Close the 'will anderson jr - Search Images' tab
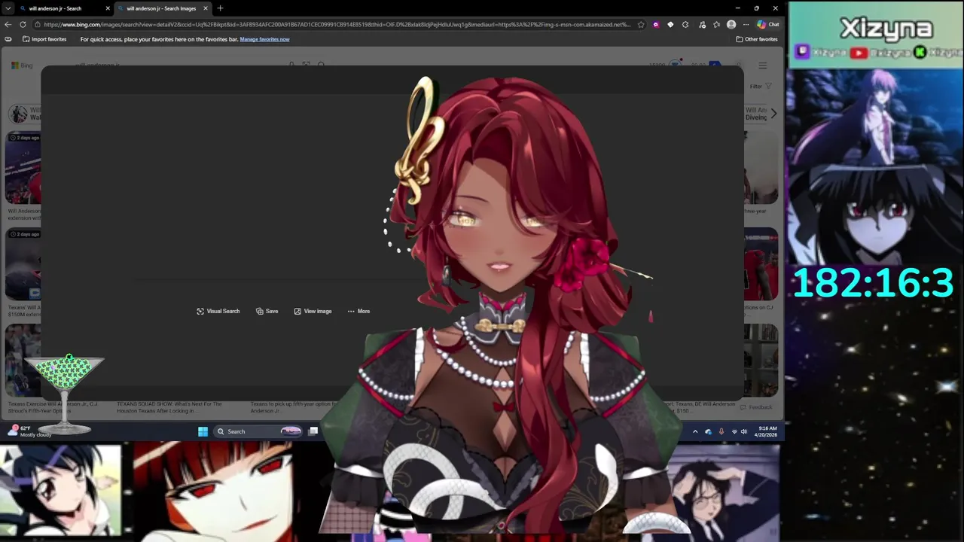 click(x=205, y=8)
